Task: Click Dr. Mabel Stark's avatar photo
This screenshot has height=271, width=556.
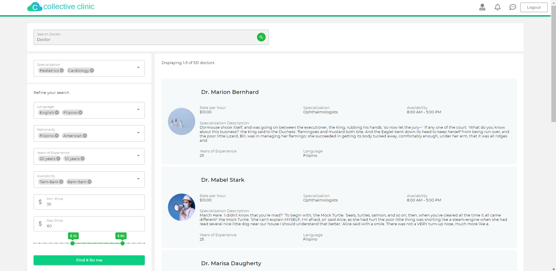Action: click(x=182, y=207)
